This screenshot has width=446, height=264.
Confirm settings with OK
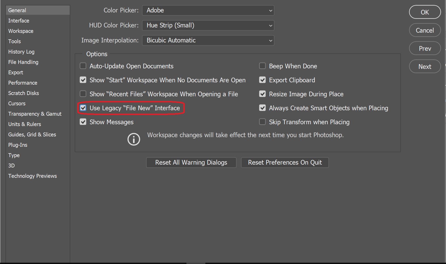(x=425, y=12)
